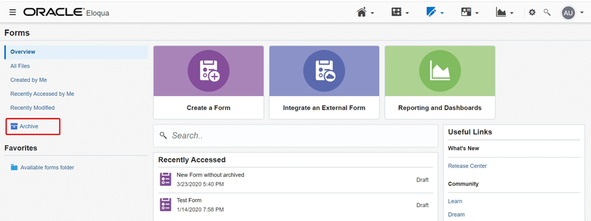Image resolution: width=591 pixels, height=221 pixels.
Task: Expand dropdown arrow next to Orchestration icon
Action: (407, 13)
